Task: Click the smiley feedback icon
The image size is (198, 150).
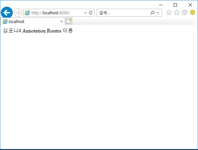Action: [192, 13]
